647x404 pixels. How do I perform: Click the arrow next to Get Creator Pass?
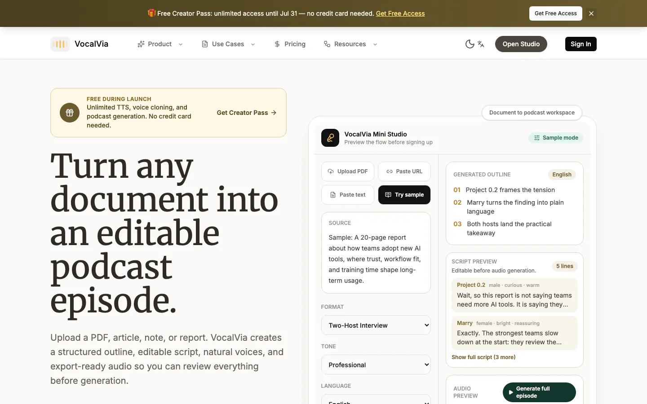click(274, 113)
